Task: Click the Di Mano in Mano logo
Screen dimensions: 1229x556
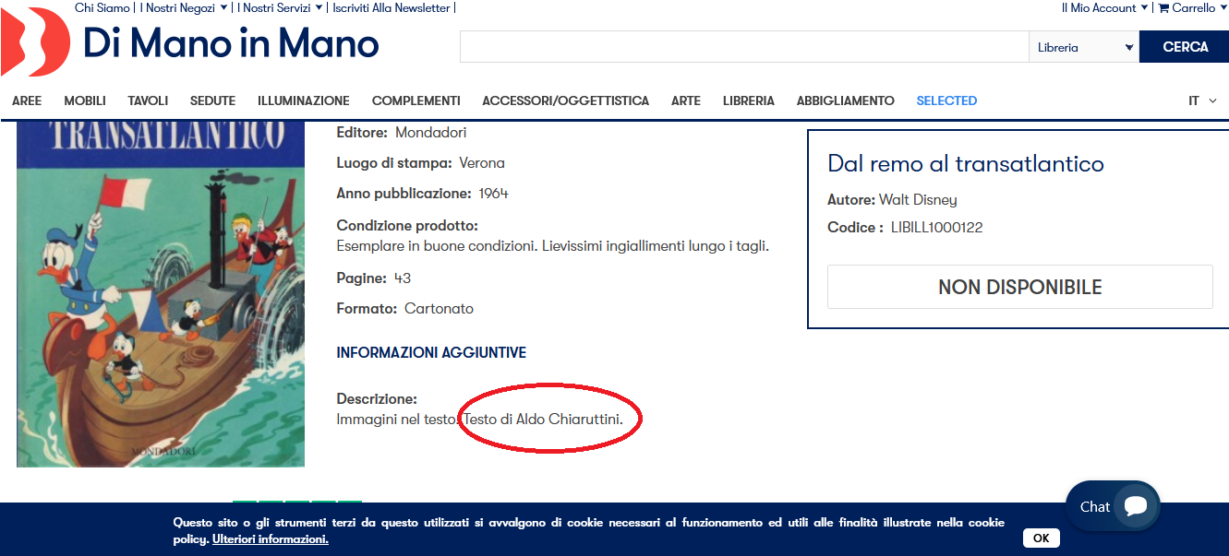Action: [189, 42]
